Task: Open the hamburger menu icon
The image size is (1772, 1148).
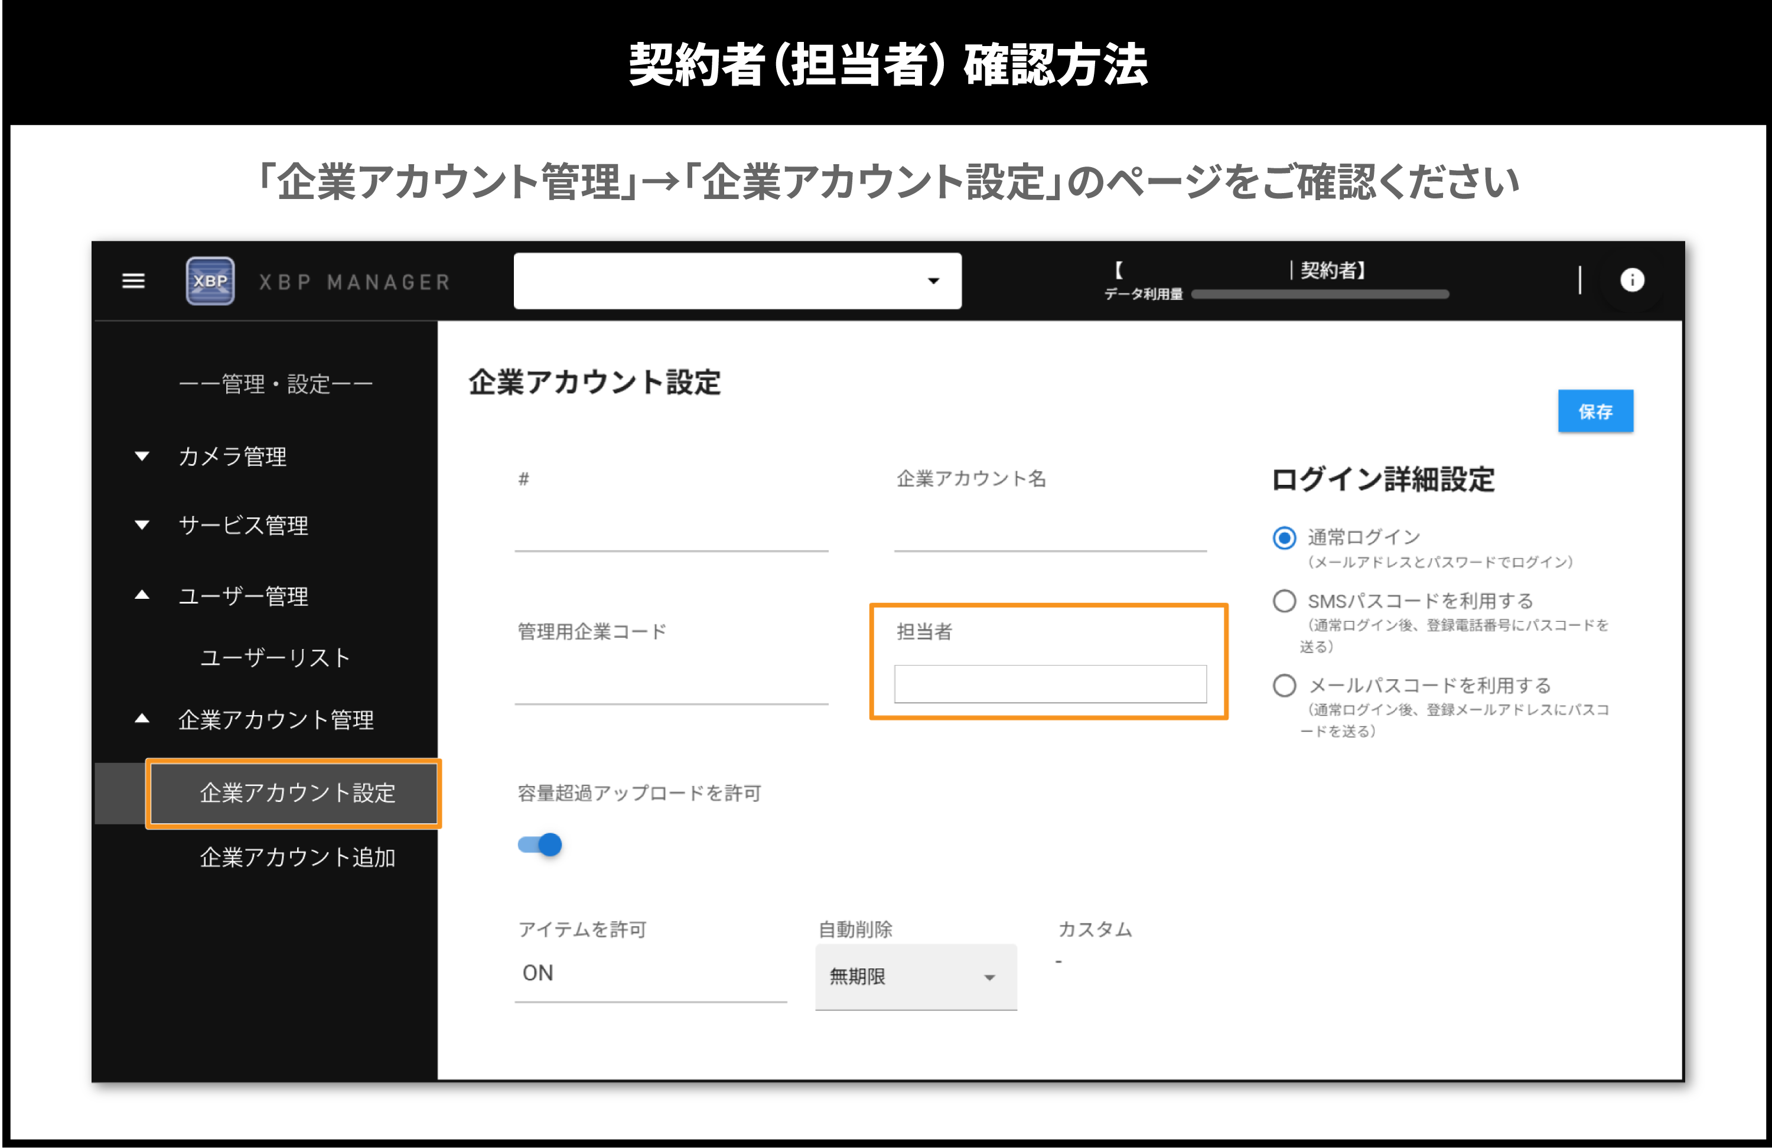Action: coord(133,281)
